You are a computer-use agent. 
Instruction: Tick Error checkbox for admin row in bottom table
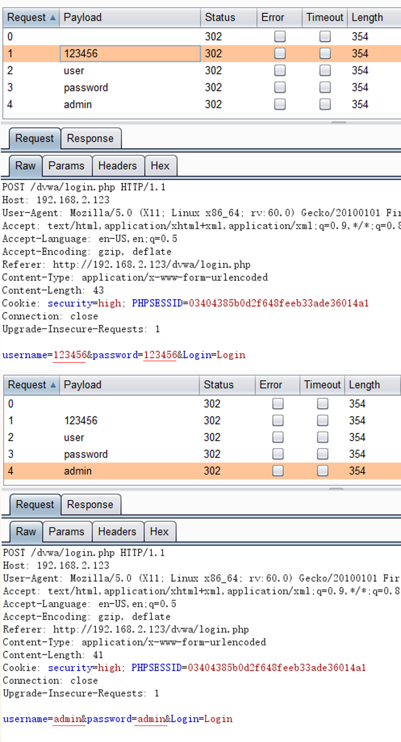tap(278, 471)
